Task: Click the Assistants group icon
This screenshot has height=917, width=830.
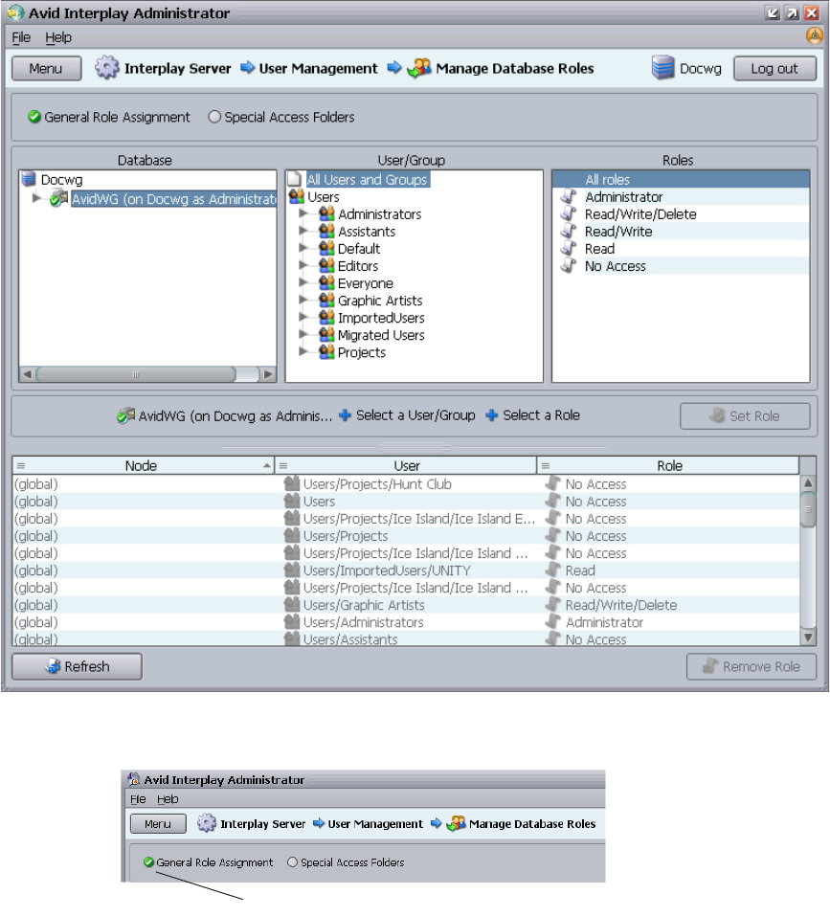Action: point(326,231)
